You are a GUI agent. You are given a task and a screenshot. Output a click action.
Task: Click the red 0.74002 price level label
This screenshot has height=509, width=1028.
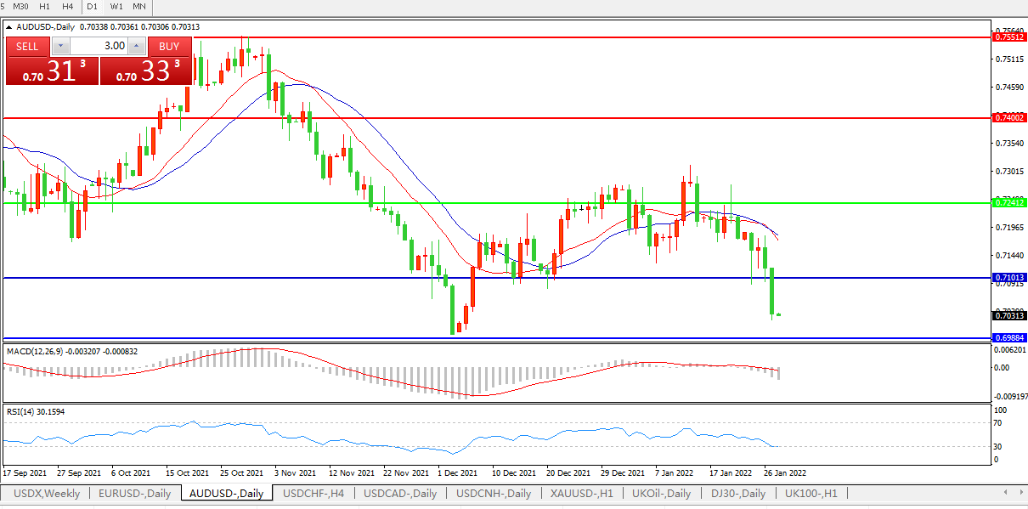click(x=1009, y=117)
